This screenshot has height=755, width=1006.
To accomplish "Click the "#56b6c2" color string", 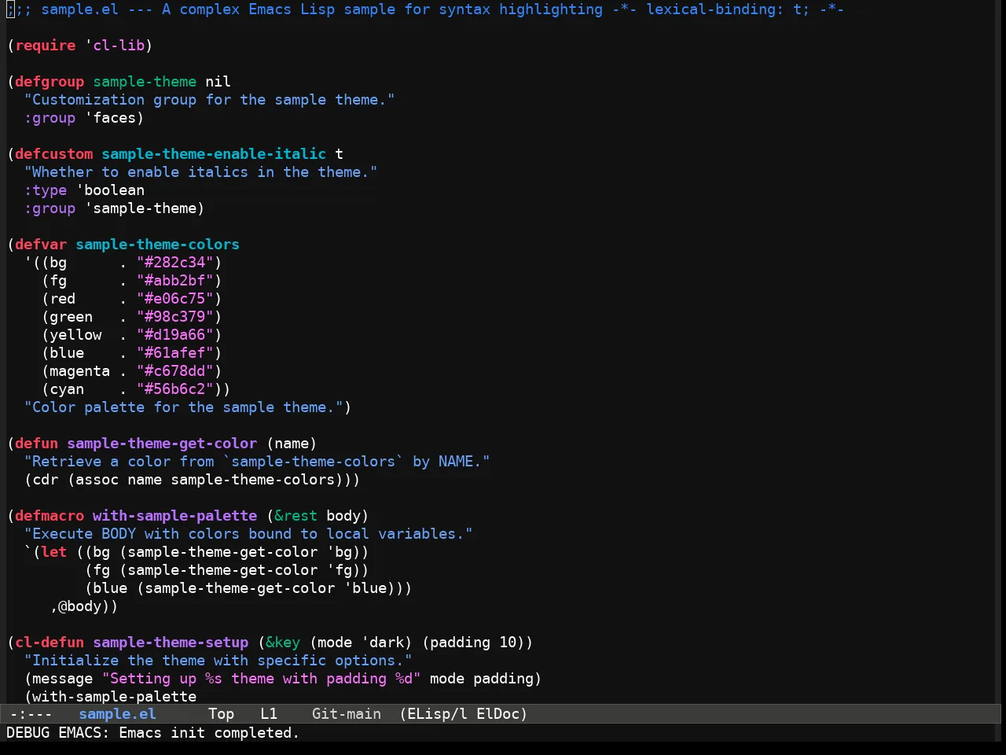I will click(x=175, y=389).
